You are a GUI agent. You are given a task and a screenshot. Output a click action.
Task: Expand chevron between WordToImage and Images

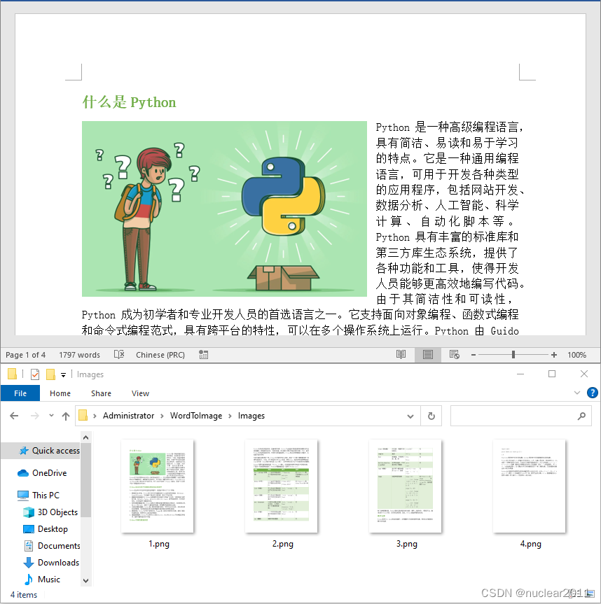(230, 416)
